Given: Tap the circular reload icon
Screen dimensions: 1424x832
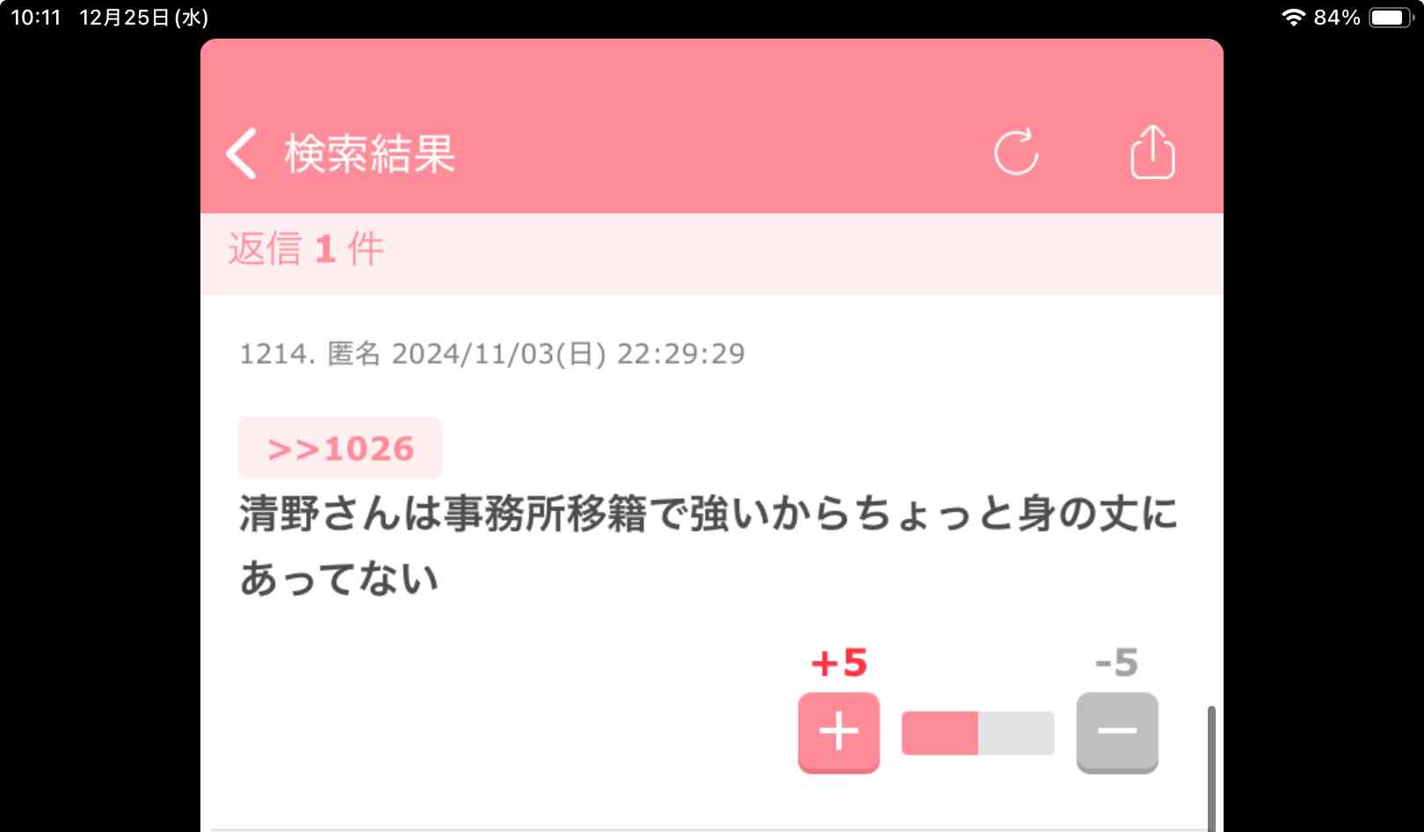Looking at the screenshot, I should 1016,153.
